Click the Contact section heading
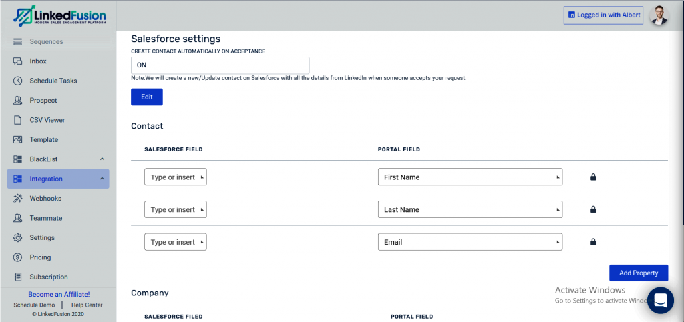Image resolution: width=684 pixels, height=322 pixels. (147, 126)
